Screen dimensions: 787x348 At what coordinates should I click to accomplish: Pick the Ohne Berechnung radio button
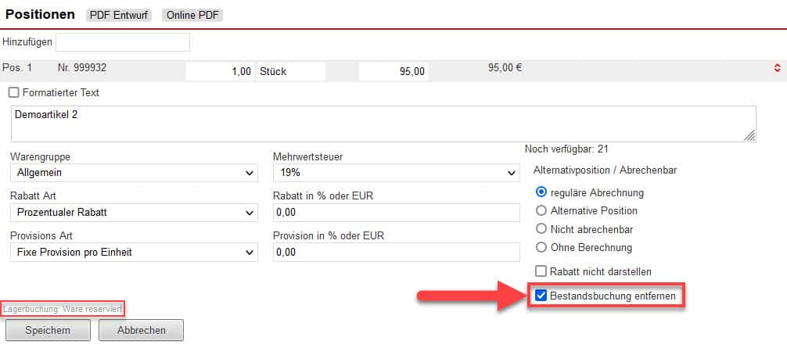541,247
